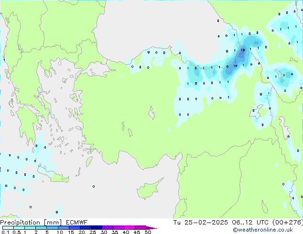Viewport: 303px width, 234px height.
Task: Select the 30 to 35 mm purple swatch
Action: click(108, 228)
